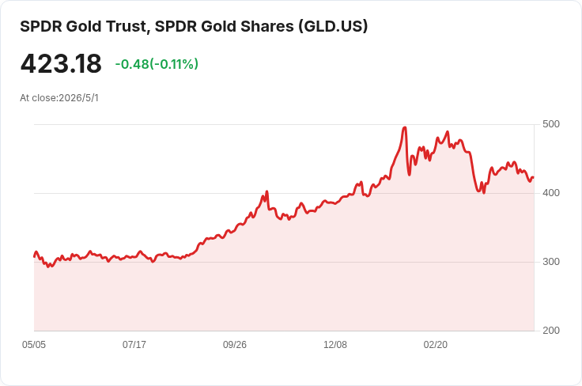Click the 400 y-axis label
Image resolution: width=582 pixels, height=386 pixels.
pos(551,193)
